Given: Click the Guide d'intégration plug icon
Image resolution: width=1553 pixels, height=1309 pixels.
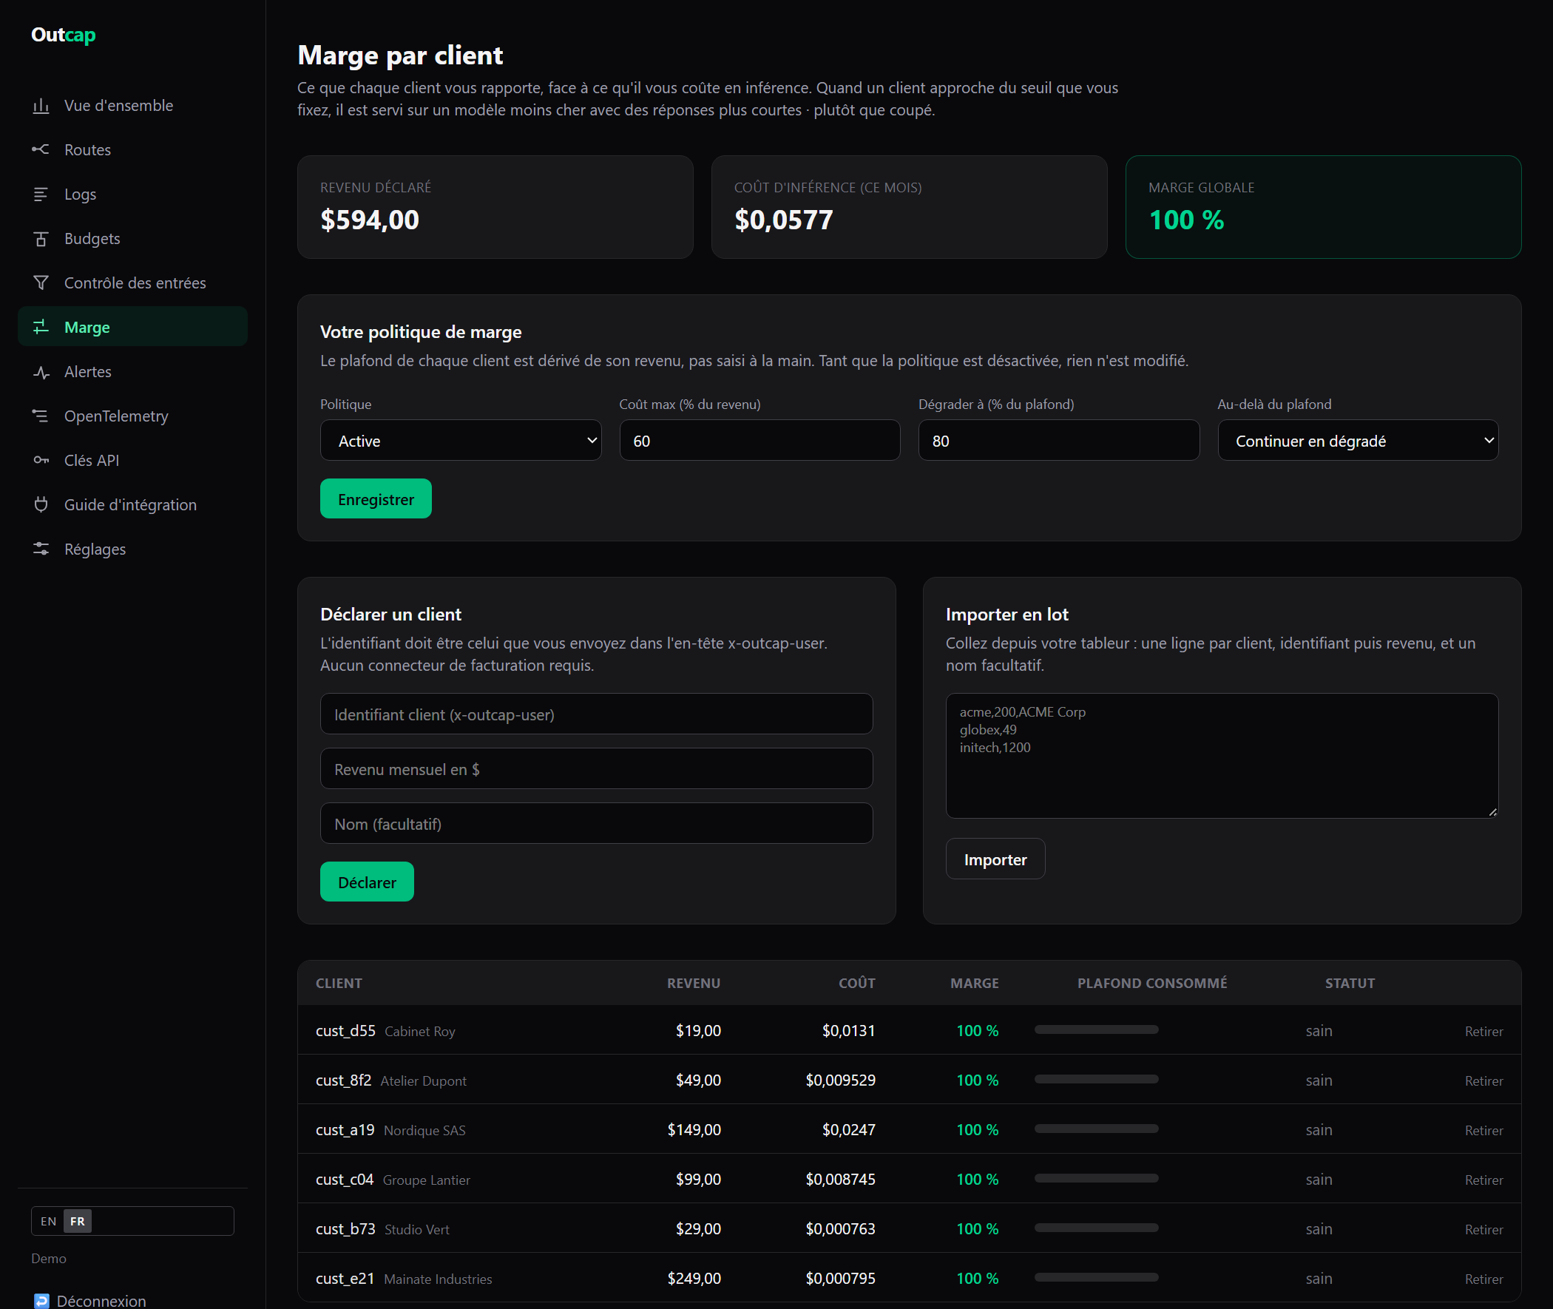Looking at the screenshot, I should click(x=41, y=504).
